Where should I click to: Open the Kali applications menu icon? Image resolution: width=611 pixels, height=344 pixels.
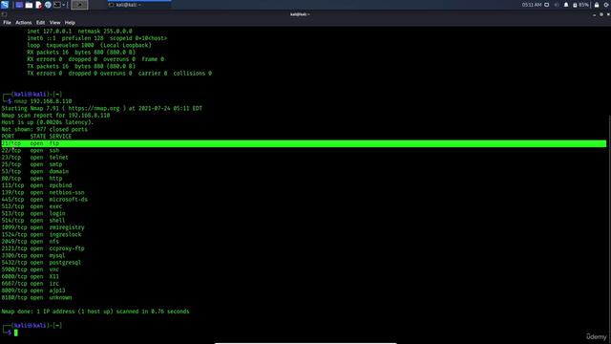[x=5, y=5]
